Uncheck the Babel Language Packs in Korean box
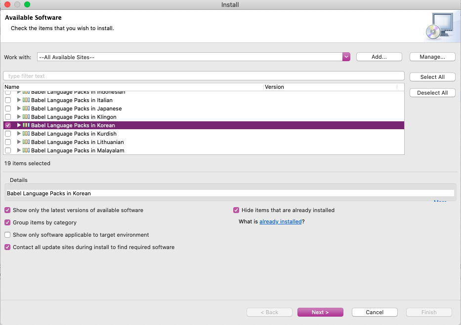 8,125
